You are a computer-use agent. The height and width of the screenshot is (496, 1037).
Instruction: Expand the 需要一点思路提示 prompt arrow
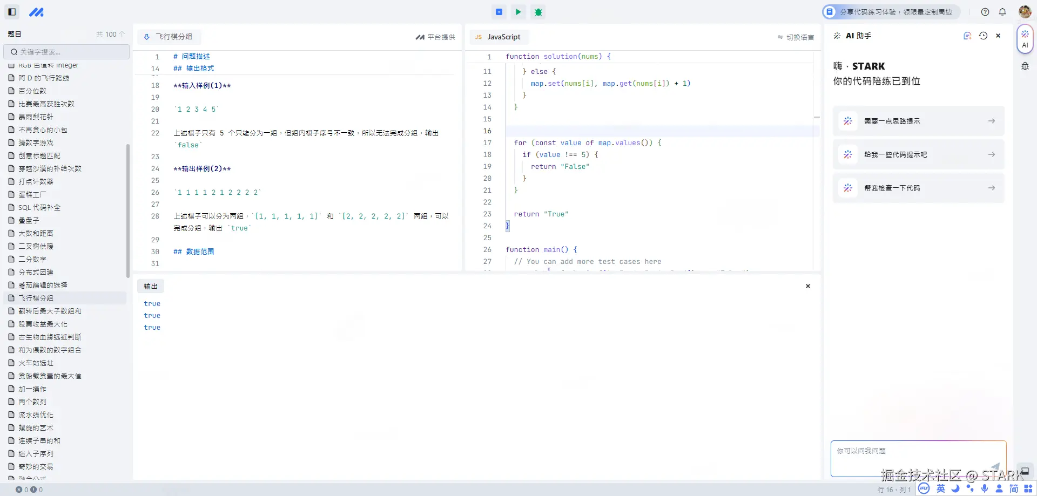click(991, 121)
